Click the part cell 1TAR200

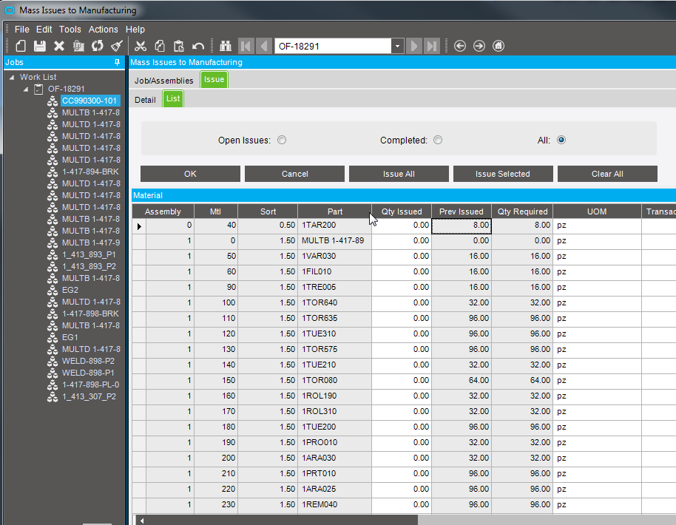click(x=334, y=226)
